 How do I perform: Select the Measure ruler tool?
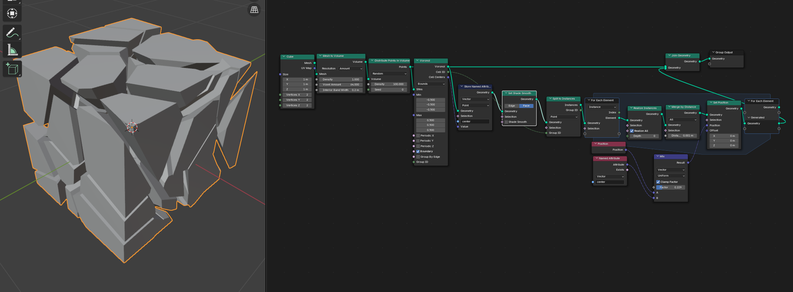pyautogui.click(x=12, y=49)
